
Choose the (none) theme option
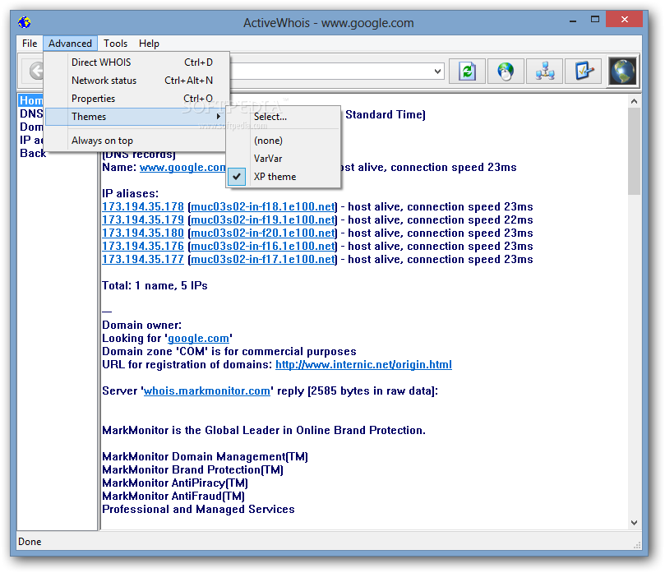tap(284, 141)
